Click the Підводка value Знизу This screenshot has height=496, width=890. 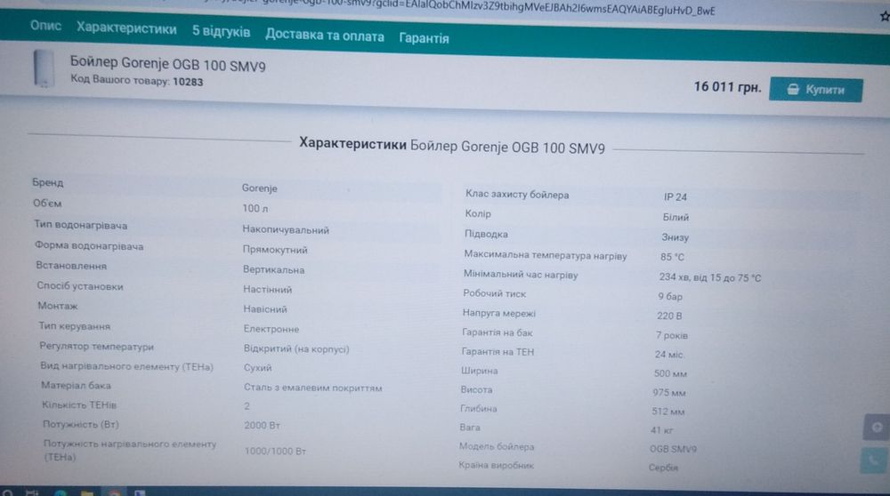[675, 237]
